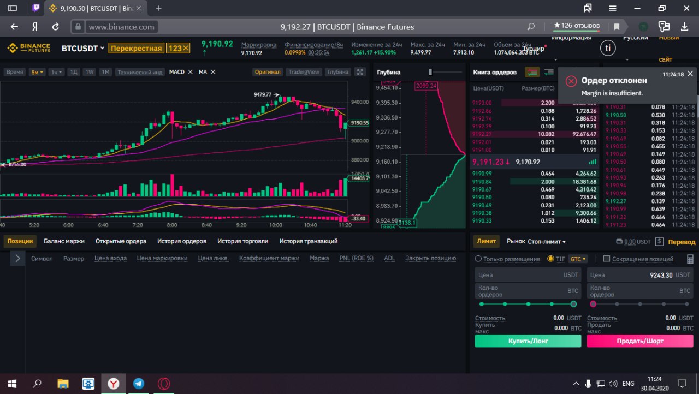The height and width of the screenshot is (394, 699).
Task: Click the Перекрестная margin mode button
Action: 136,48
